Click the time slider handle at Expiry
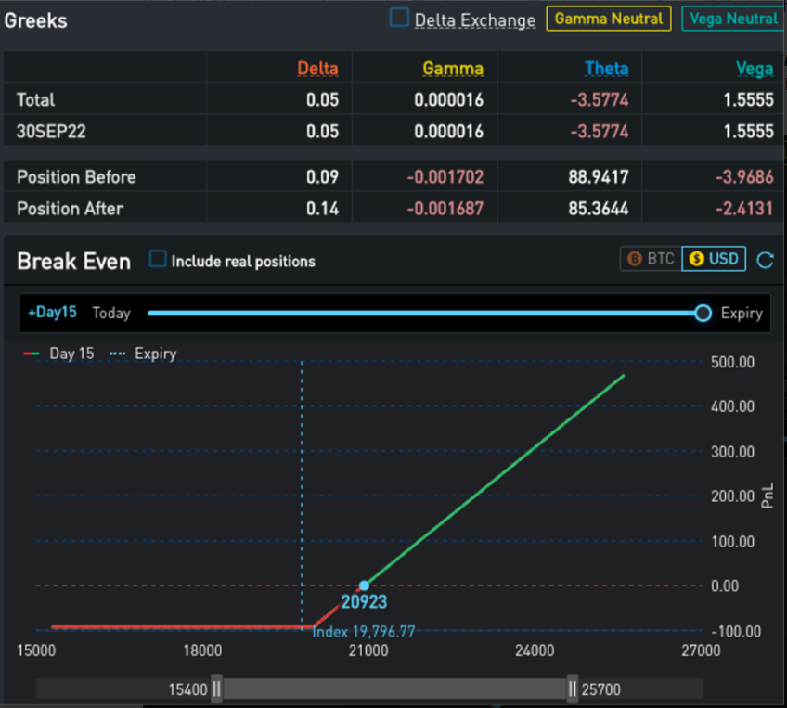Screen dimensions: 787x708 (703, 313)
